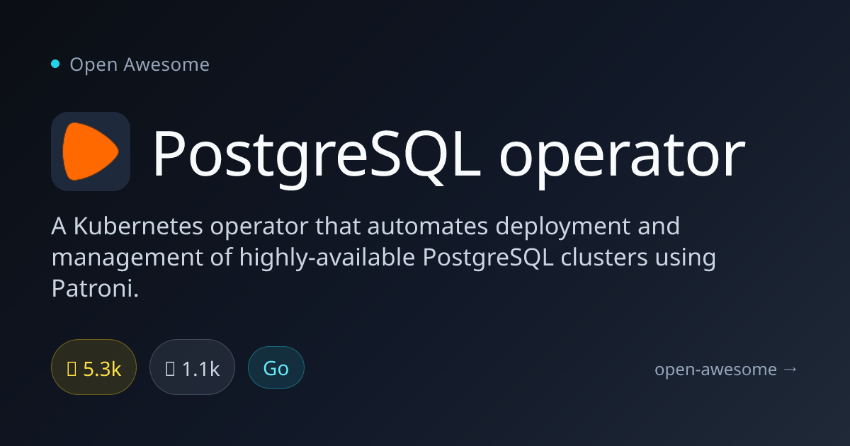The width and height of the screenshot is (850, 446).
Task: Click the Open Awesome header label
Action: coord(140,64)
